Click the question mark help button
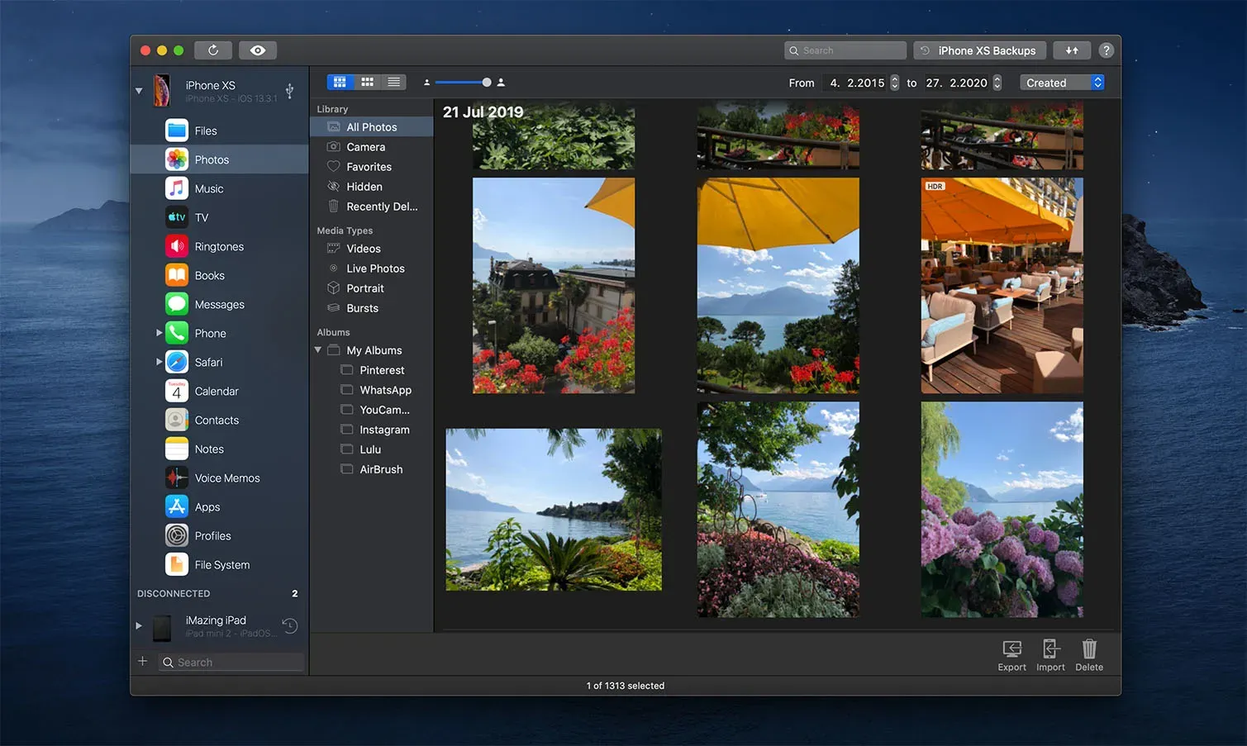Image resolution: width=1247 pixels, height=746 pixels. pyautogui.click(x=1107, y=50)
